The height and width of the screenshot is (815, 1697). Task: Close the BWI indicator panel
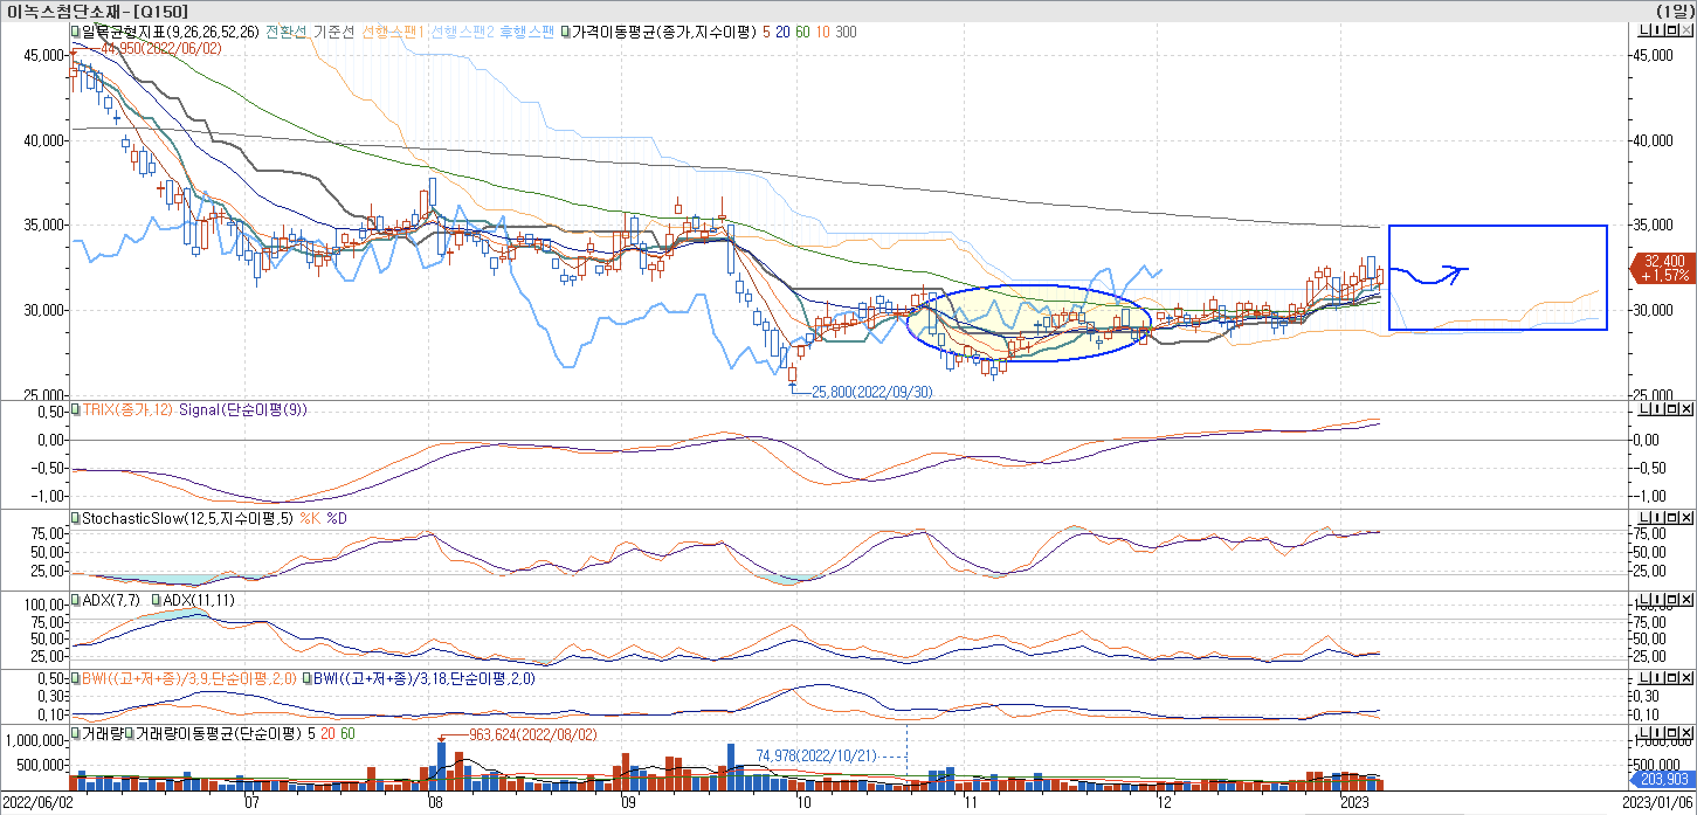click(x=1686, y=678)
